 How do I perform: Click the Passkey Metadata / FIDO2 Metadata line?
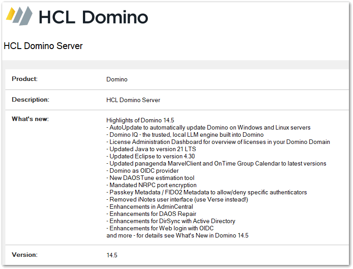[x=206, y=192]
